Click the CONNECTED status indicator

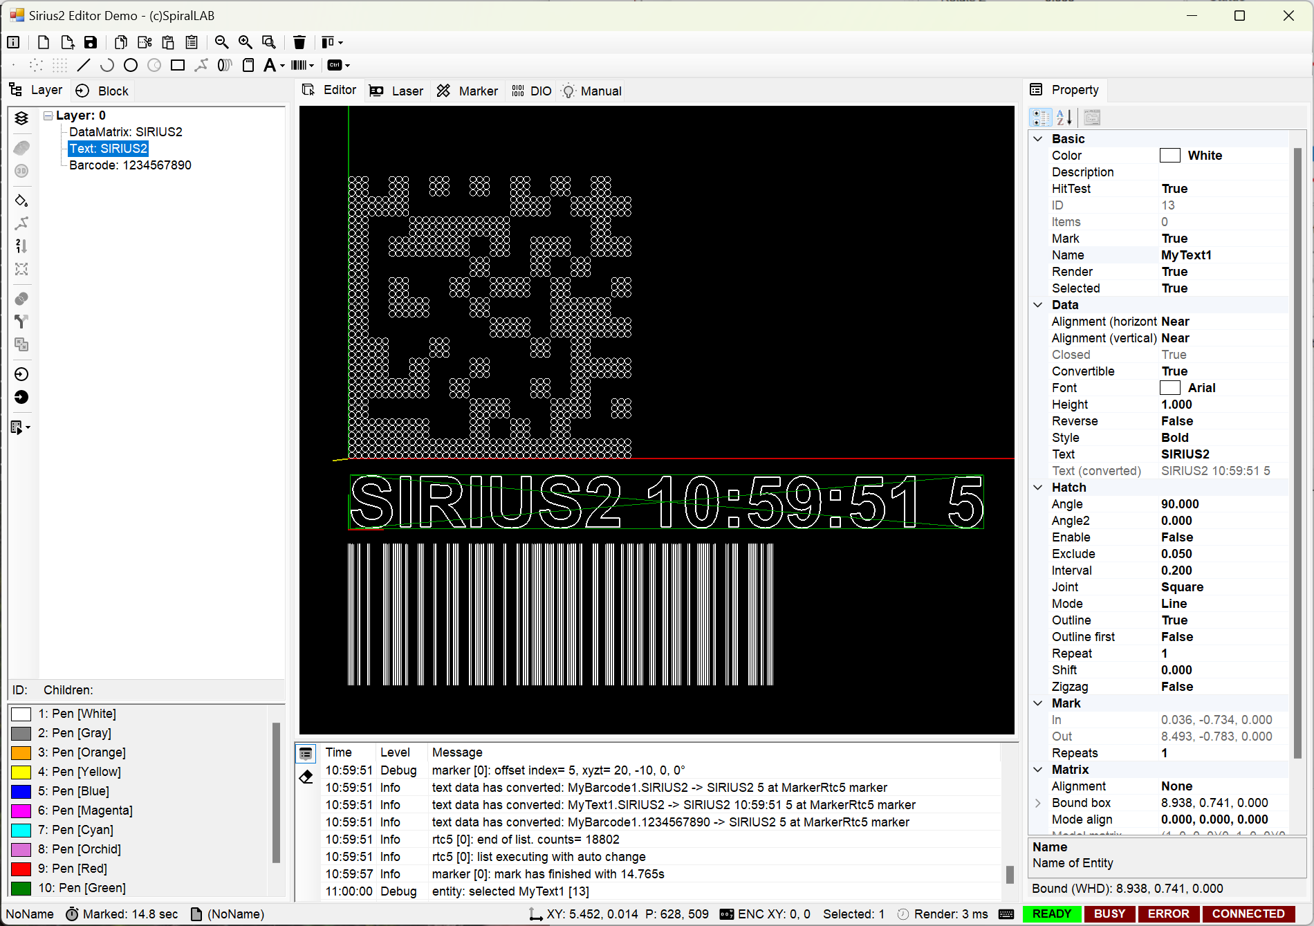[x=1248, y=914]
